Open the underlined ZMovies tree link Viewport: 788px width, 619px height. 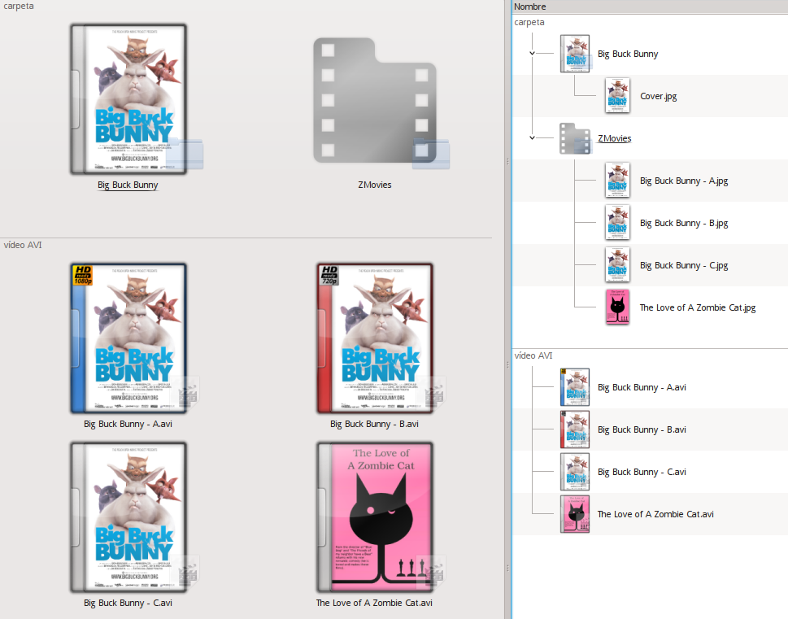(614, 138)
